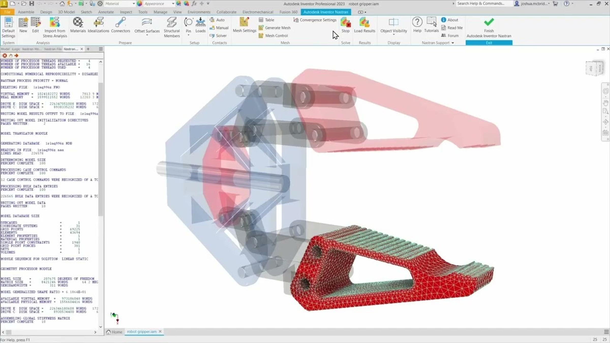Open the Appearance color wheel swatch

139,4
